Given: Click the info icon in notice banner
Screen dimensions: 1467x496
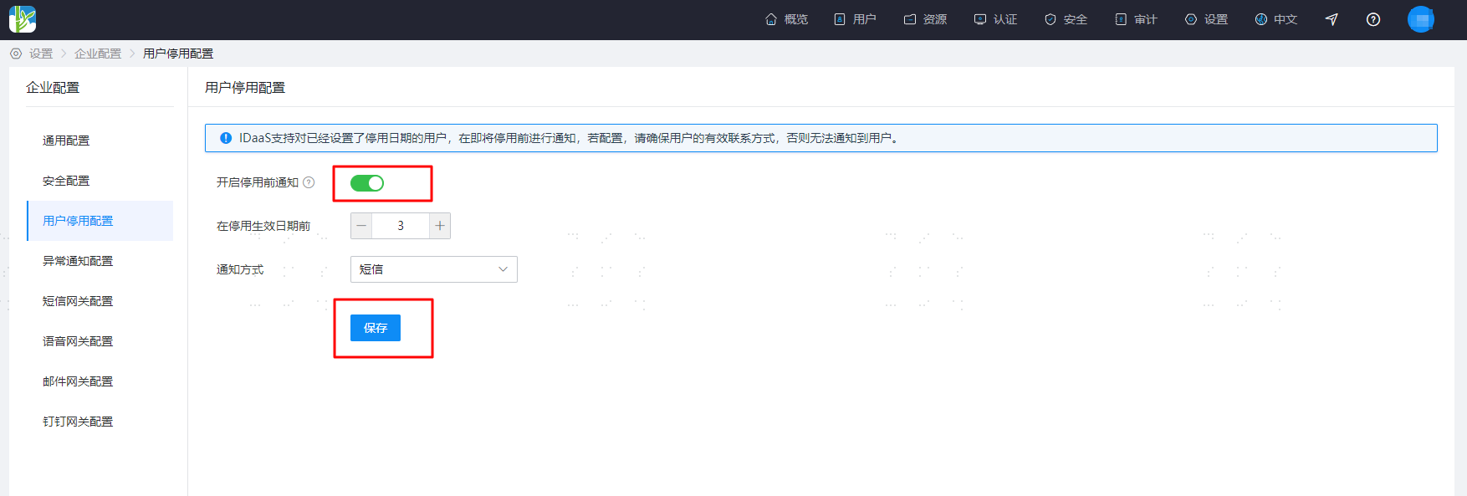Looking at the screenshot, I should [x=226, y=138].
